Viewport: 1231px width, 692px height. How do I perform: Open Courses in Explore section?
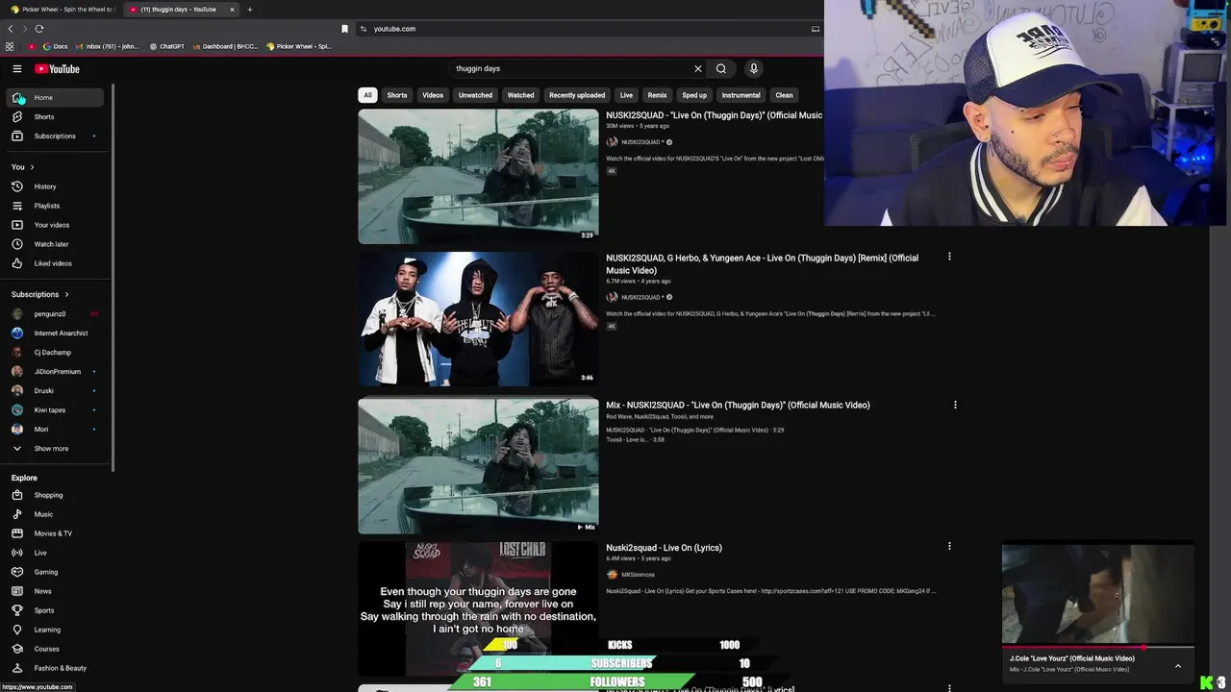[x=56, y=649]
